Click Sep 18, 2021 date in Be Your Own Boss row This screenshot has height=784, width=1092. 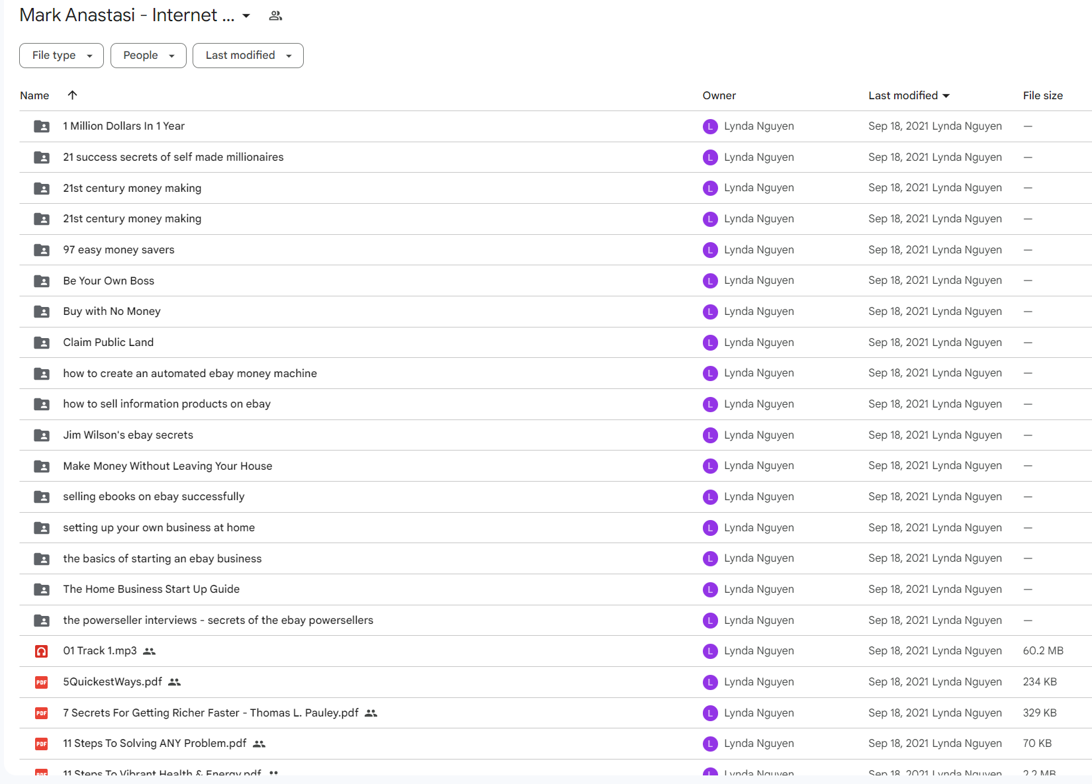(x=898, y=281)
